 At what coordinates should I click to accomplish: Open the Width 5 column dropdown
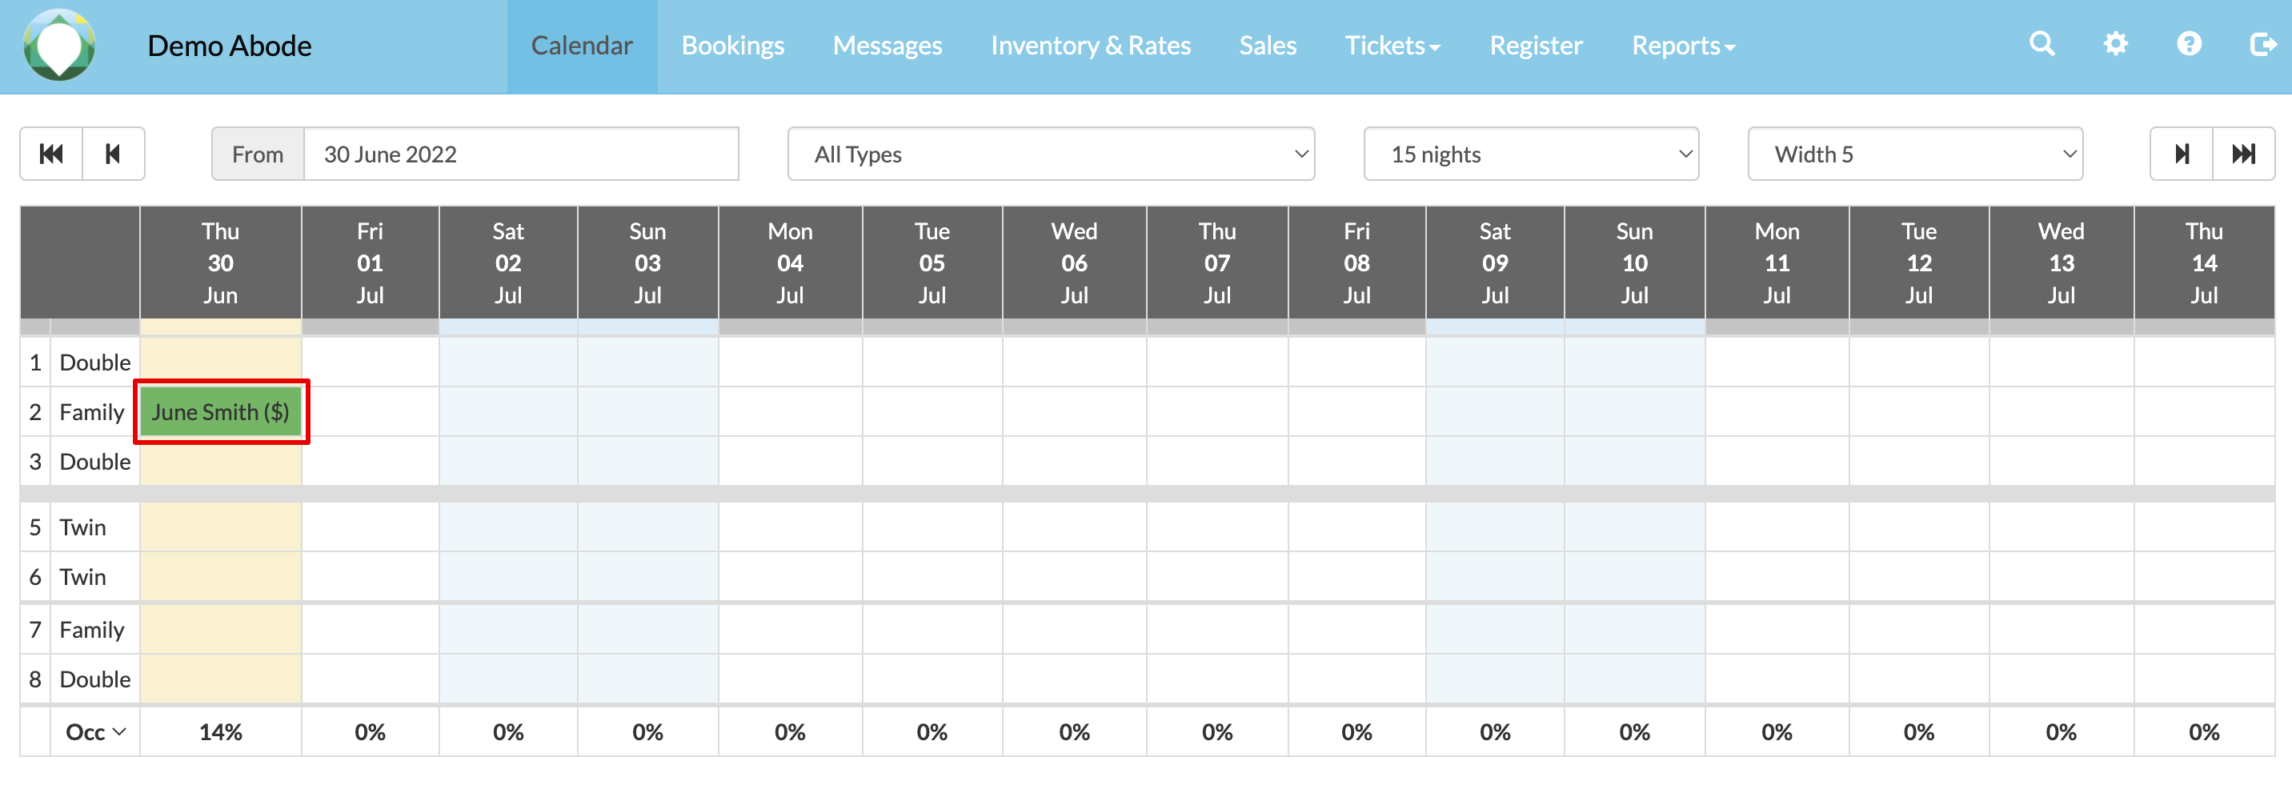pyautogui.click(x=1913, y=154)
